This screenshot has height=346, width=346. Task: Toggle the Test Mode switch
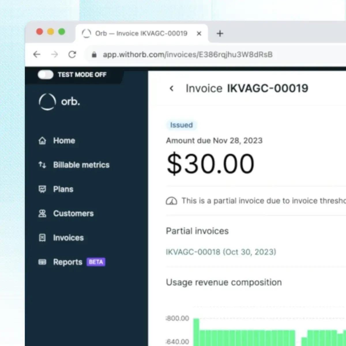pyautogui.click(x=46, y=75)
